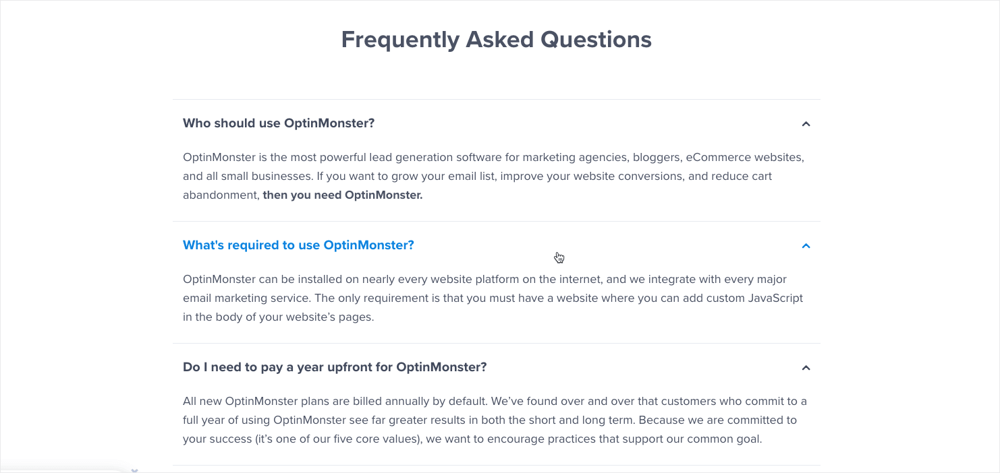Click the bold 'then you need OptinMonster.' text
Image resolution: width=1000 pixels, height=473 pixels.
click(x=342, y=195)
